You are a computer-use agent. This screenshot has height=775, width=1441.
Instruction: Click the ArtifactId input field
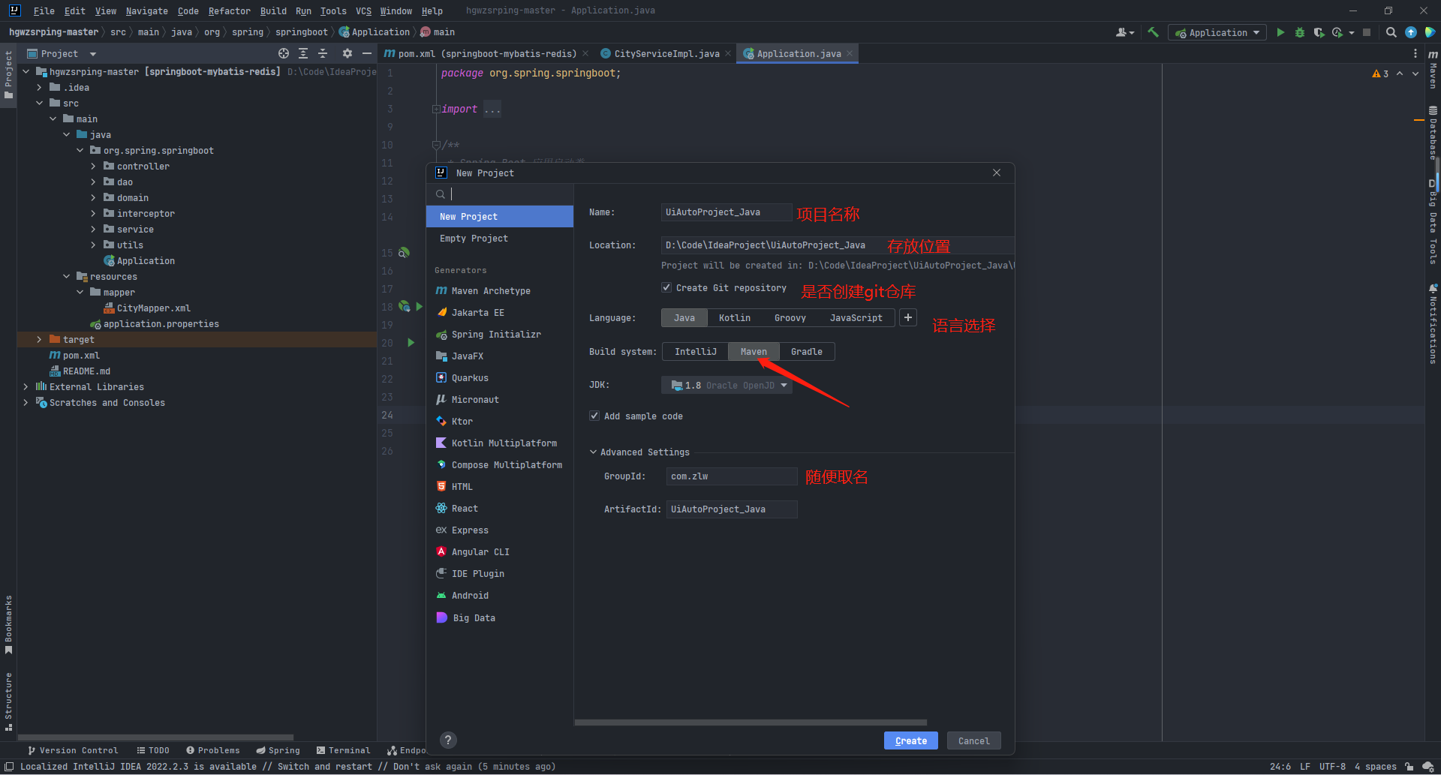[732, 509]
